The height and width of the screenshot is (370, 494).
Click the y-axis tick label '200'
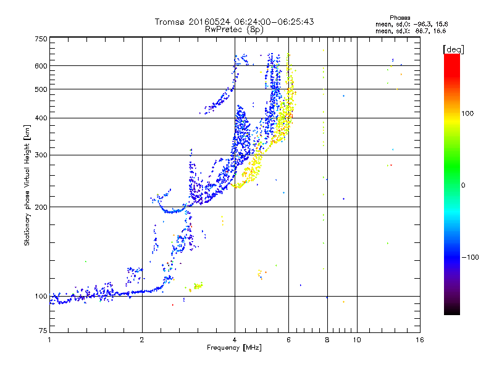click(41, 207)
